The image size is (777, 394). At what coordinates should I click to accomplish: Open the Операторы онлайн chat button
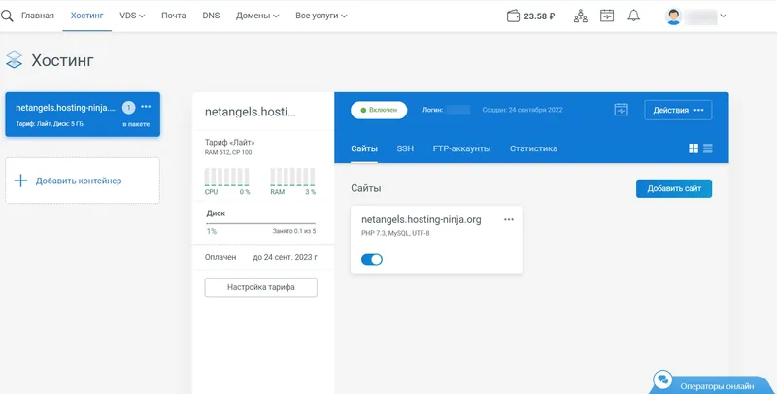pos(713,383)
